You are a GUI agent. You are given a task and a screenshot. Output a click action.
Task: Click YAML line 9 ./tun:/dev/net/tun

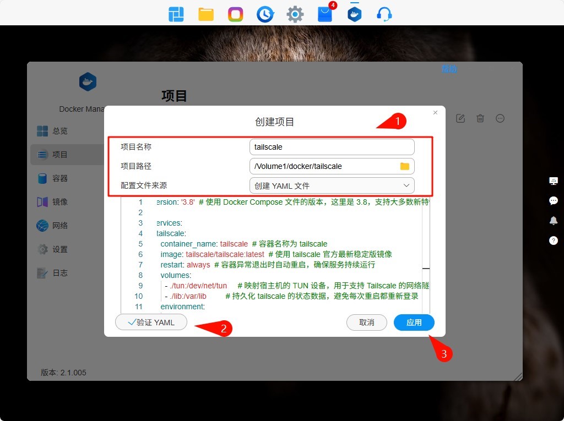(x=198, y=286)
